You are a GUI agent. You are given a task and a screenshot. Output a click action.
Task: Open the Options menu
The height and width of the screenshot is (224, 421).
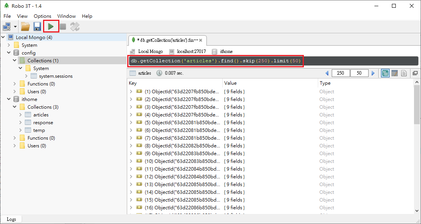[x=42, y=16]
